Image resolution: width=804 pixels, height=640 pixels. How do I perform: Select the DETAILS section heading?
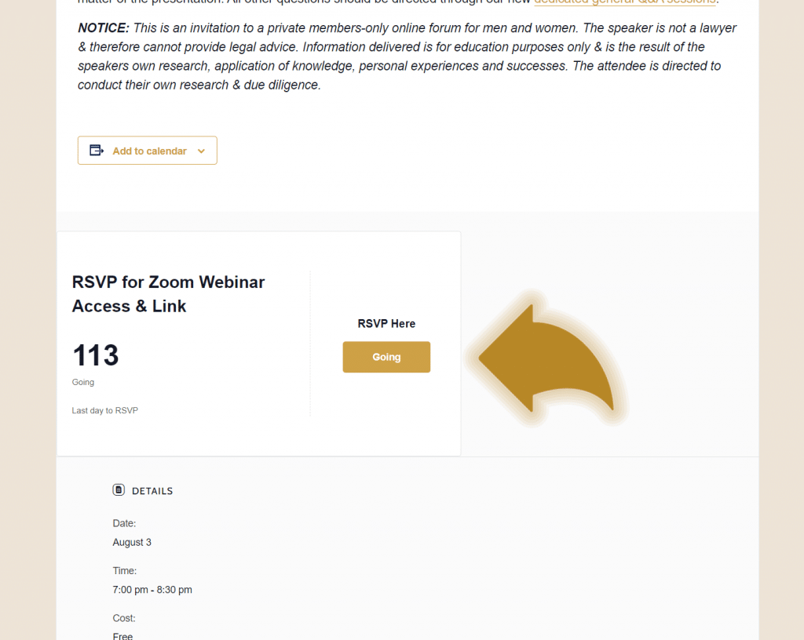pos(152,491)
